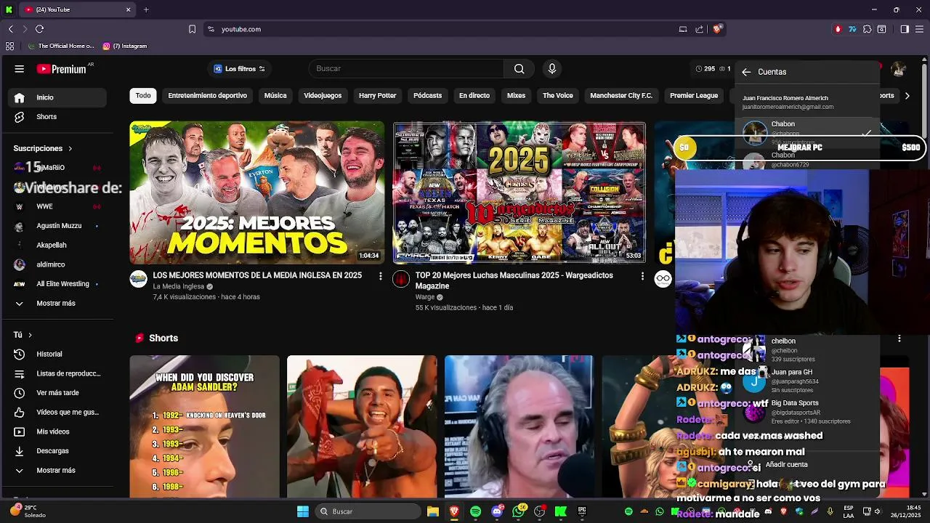Open Brave Shields lion icon
The image size is (930, 523).
click(717, 29)
